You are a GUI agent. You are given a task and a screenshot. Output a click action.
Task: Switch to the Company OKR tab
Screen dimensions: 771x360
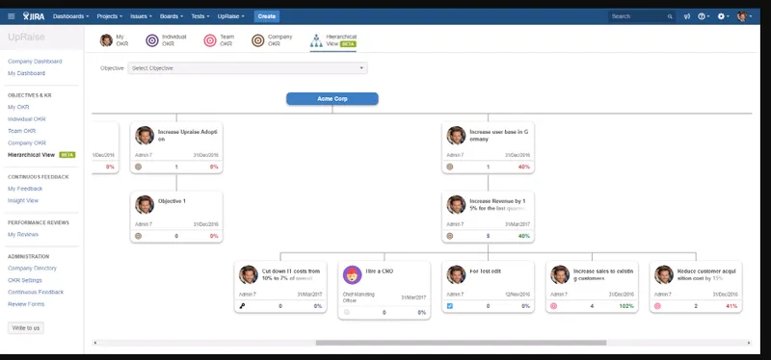click(x=272, y=40)
